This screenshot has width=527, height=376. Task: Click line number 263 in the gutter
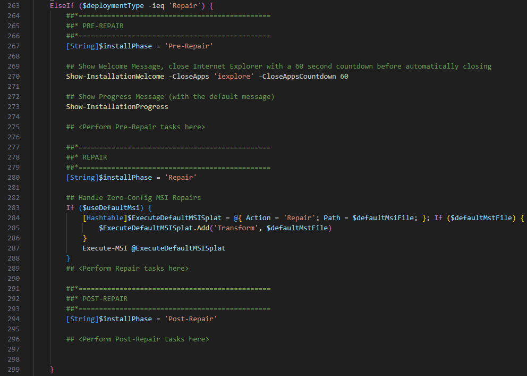click(x=13, y=6)
